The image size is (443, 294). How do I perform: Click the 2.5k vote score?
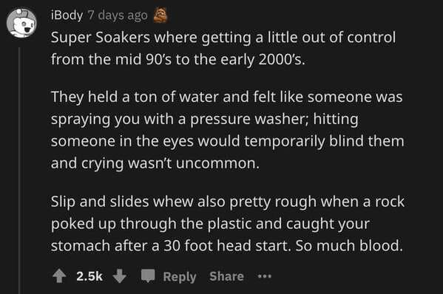click(89, 276)
